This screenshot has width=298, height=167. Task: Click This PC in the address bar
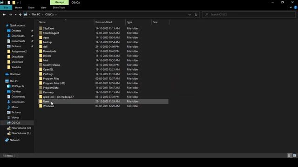(x=36, y=14)
